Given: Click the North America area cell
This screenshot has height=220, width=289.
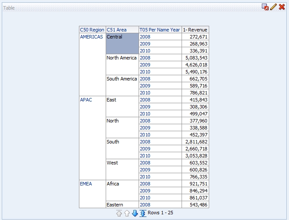Looking at the screenshot, I should tap(121, 58).
